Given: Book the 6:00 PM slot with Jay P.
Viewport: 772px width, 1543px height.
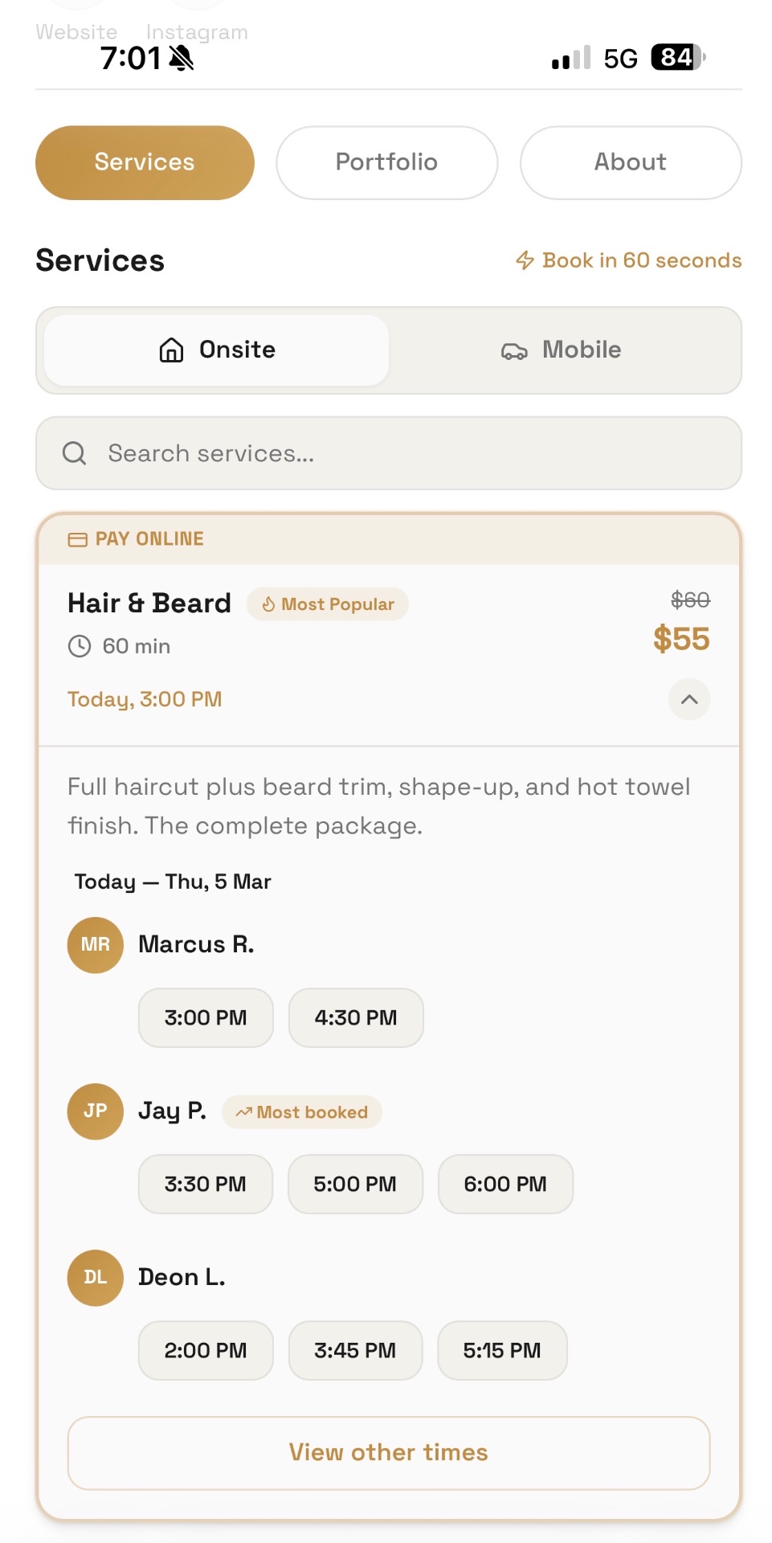Looking at the screenshot, I should pyautogui.click(x=504, y=1184).
